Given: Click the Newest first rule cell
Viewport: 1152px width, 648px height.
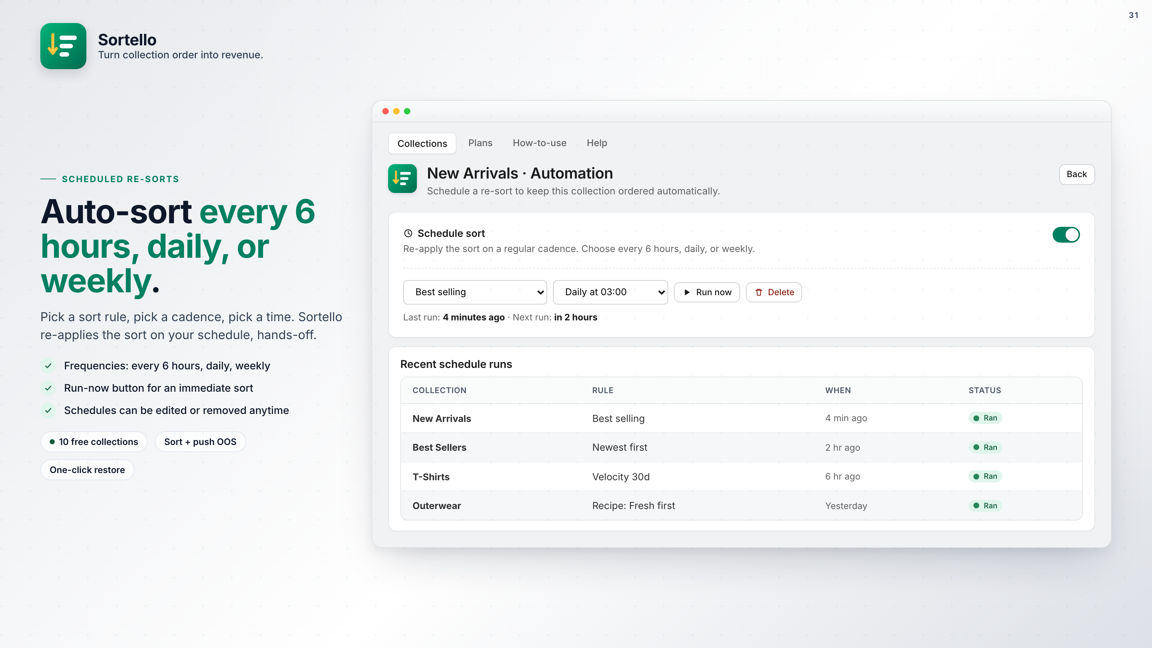Looking at the screenshot, I should pos(620,447).
